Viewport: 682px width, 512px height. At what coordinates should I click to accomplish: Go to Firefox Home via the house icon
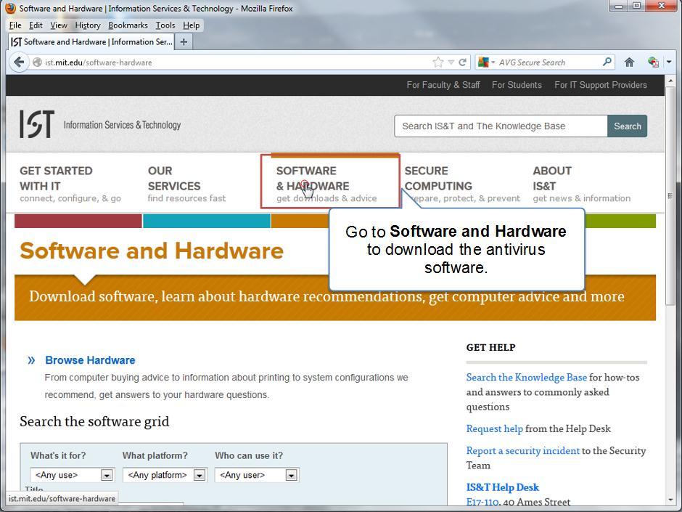[629, 62]
